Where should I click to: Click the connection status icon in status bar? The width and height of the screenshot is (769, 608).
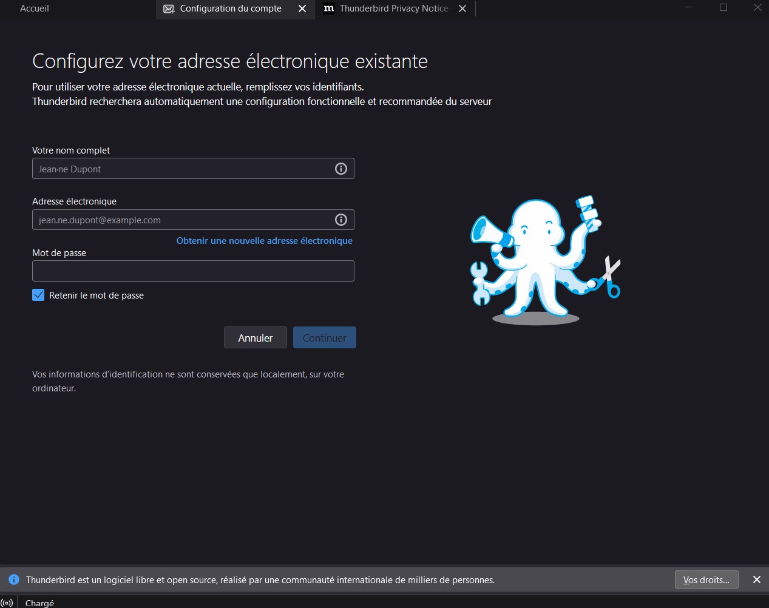click(x=7, y=603)
